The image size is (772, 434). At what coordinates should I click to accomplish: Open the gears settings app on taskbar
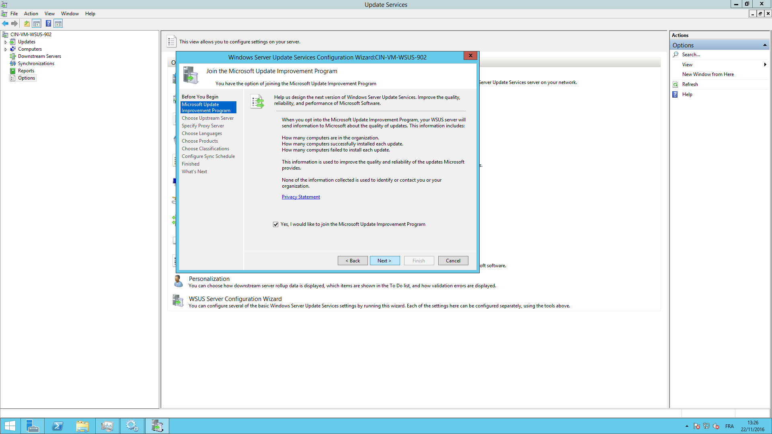point(132,426)
